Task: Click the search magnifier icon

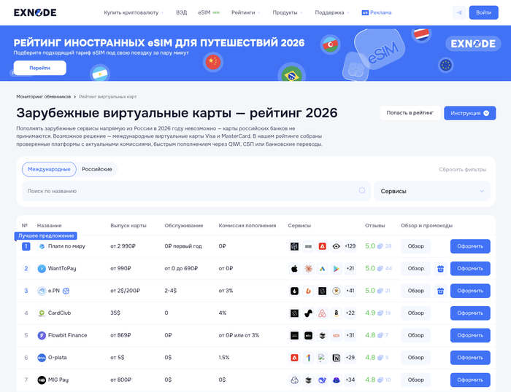Action: (362, 191)
